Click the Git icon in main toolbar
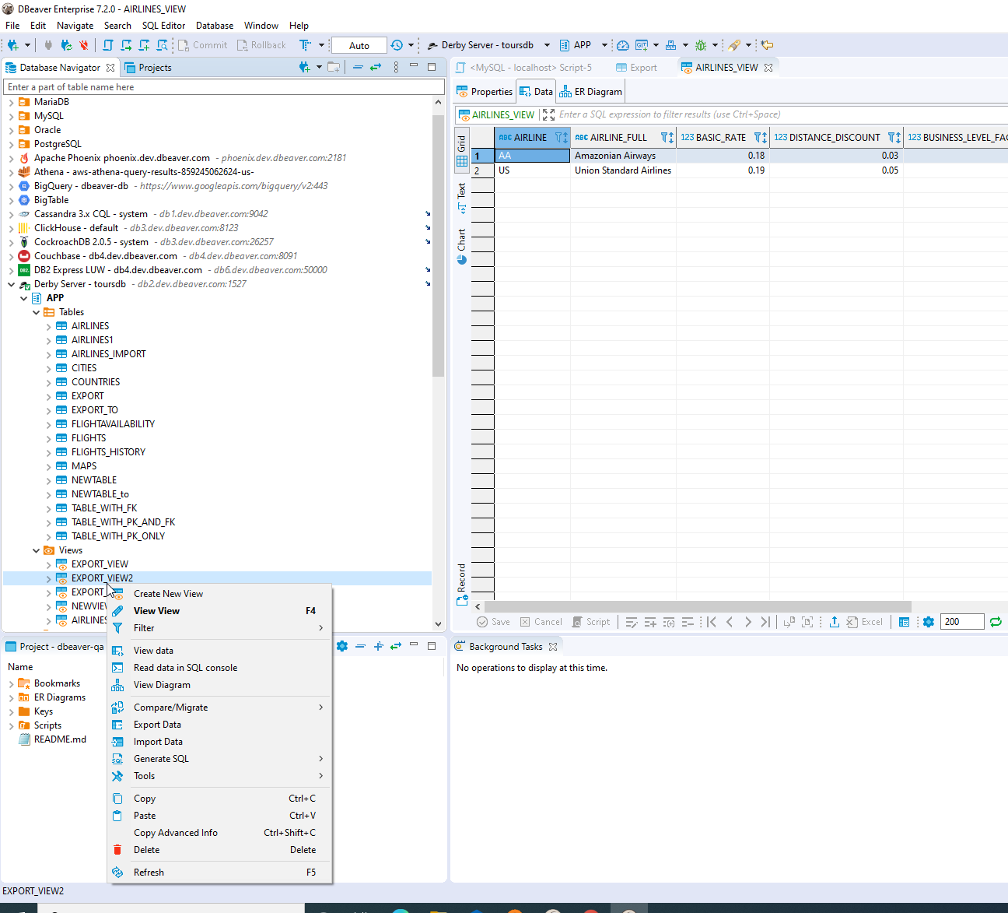1008x913 pixels. coord(642,45)
